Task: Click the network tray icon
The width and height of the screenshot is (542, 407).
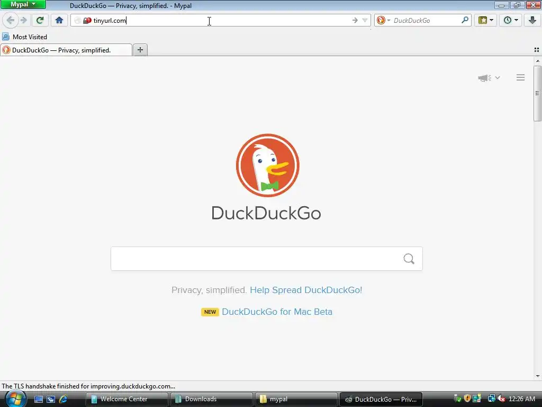Action: point(491,399)
